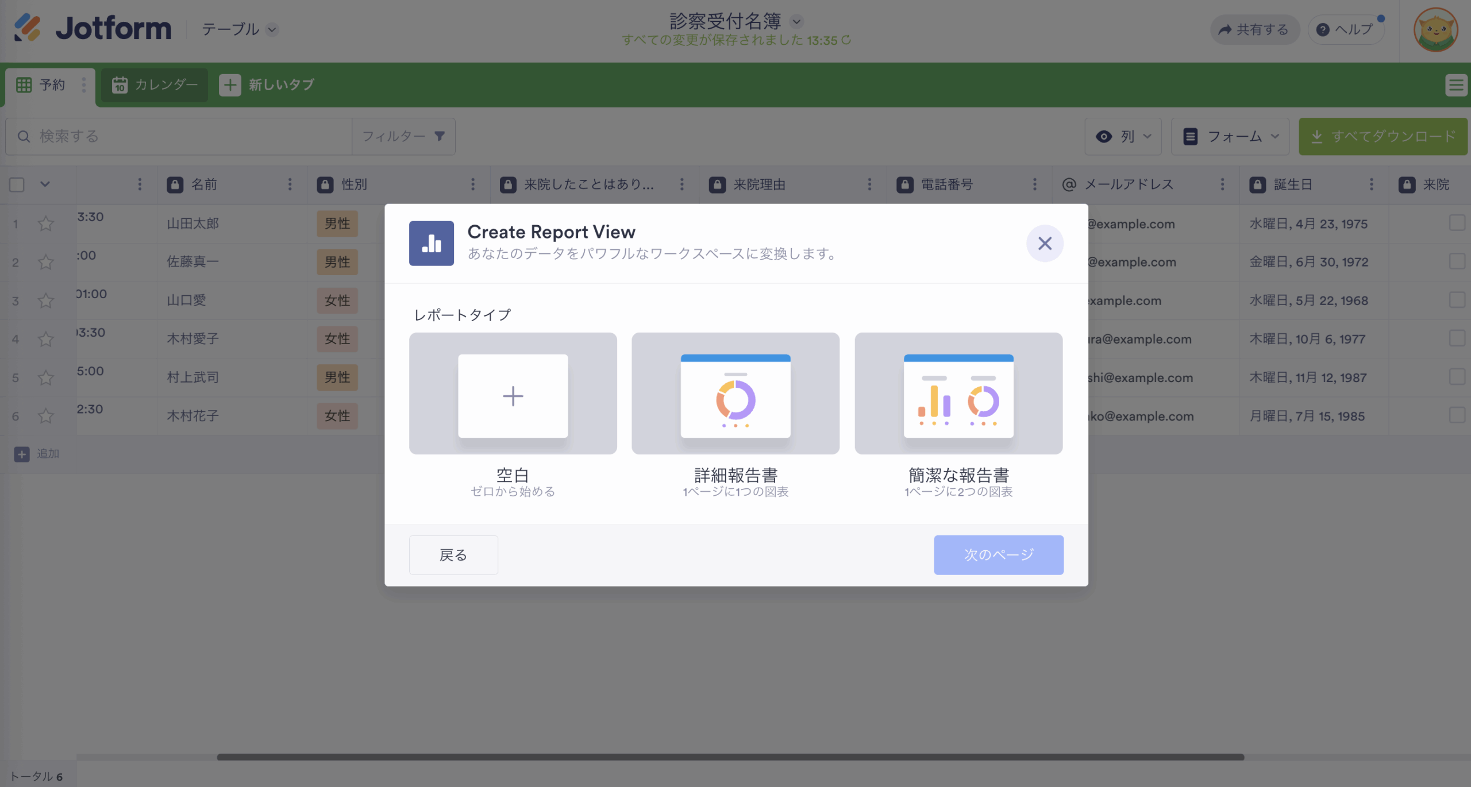The width and height of the screenshot is (1471, 787).
Task: Open the 名前 column options menu
Action: pos(290,184)
